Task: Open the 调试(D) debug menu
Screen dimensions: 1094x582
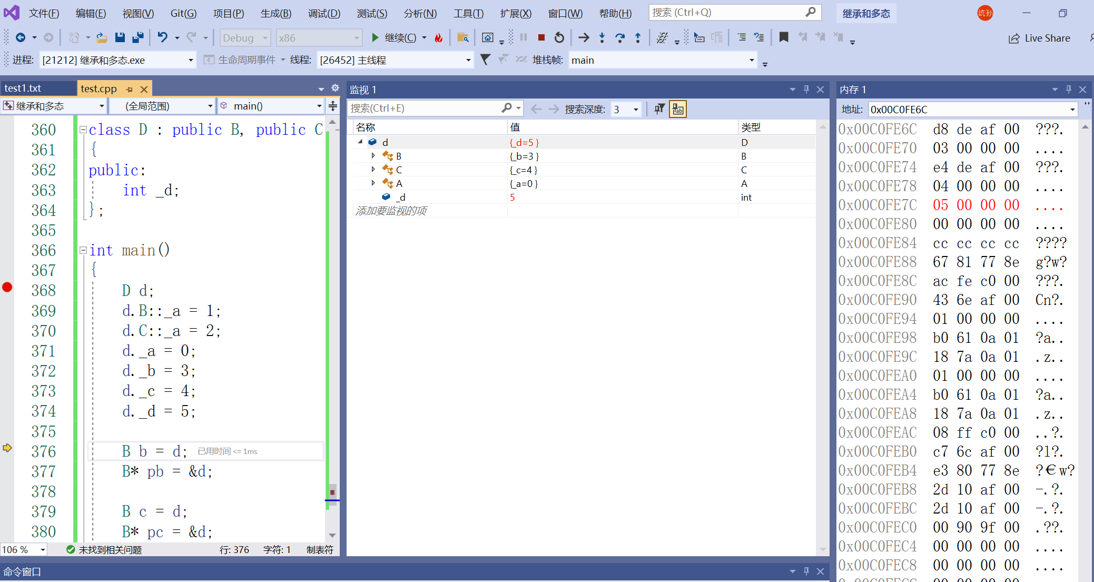Action: [x=324, y=13]
